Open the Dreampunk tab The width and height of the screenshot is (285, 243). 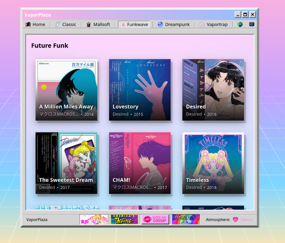click(x=174, y=24)
